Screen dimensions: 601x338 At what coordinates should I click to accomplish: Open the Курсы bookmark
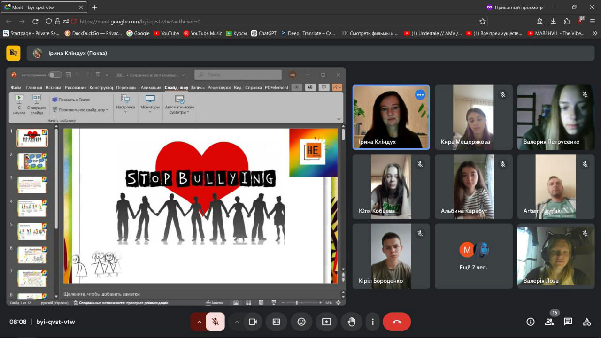(236, 33)
